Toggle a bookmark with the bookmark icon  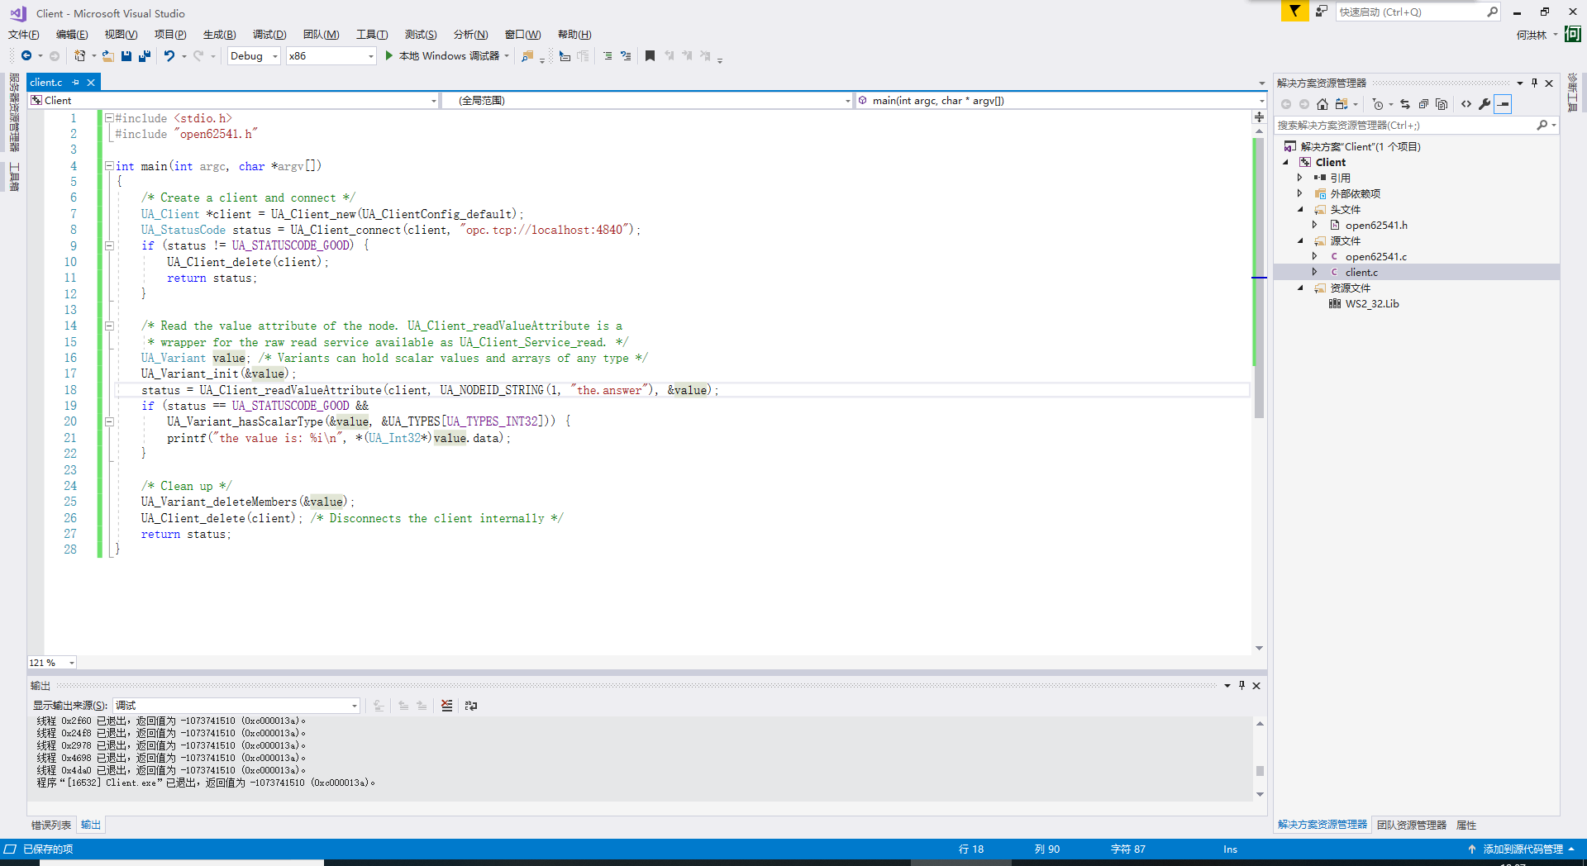(650, 55)
